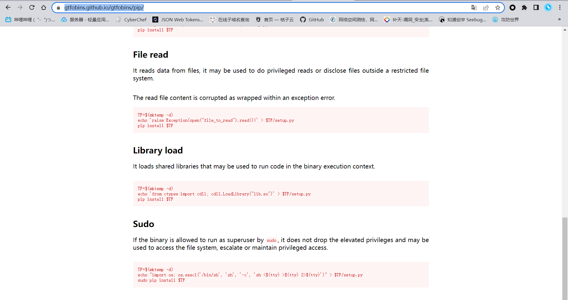Click 'The read file content is corrupted' sentence
Viewport: 568px width, 300px height.
click(x=234, y=98)
